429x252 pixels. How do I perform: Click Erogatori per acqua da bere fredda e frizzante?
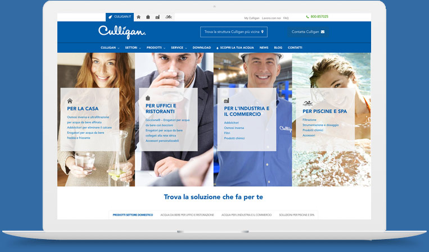coord(85,135)
